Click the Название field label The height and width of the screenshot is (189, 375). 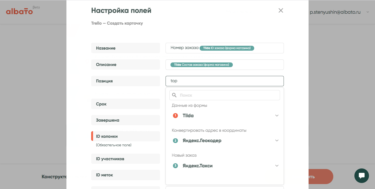[x=125, y=48]
